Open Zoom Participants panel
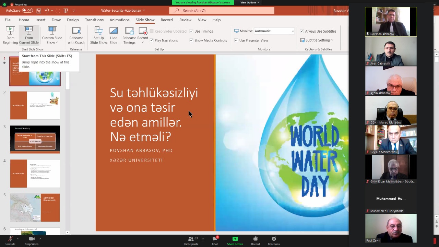 [191, 240]
